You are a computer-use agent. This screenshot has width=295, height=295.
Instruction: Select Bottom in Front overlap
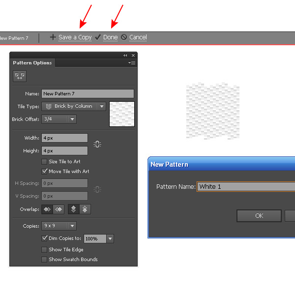[x=85, y=209]
